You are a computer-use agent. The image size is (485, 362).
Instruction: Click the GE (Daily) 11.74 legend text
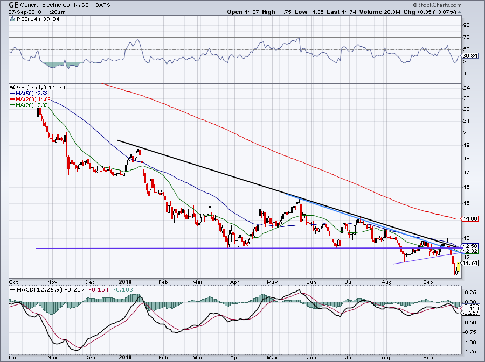pos(41,87)
